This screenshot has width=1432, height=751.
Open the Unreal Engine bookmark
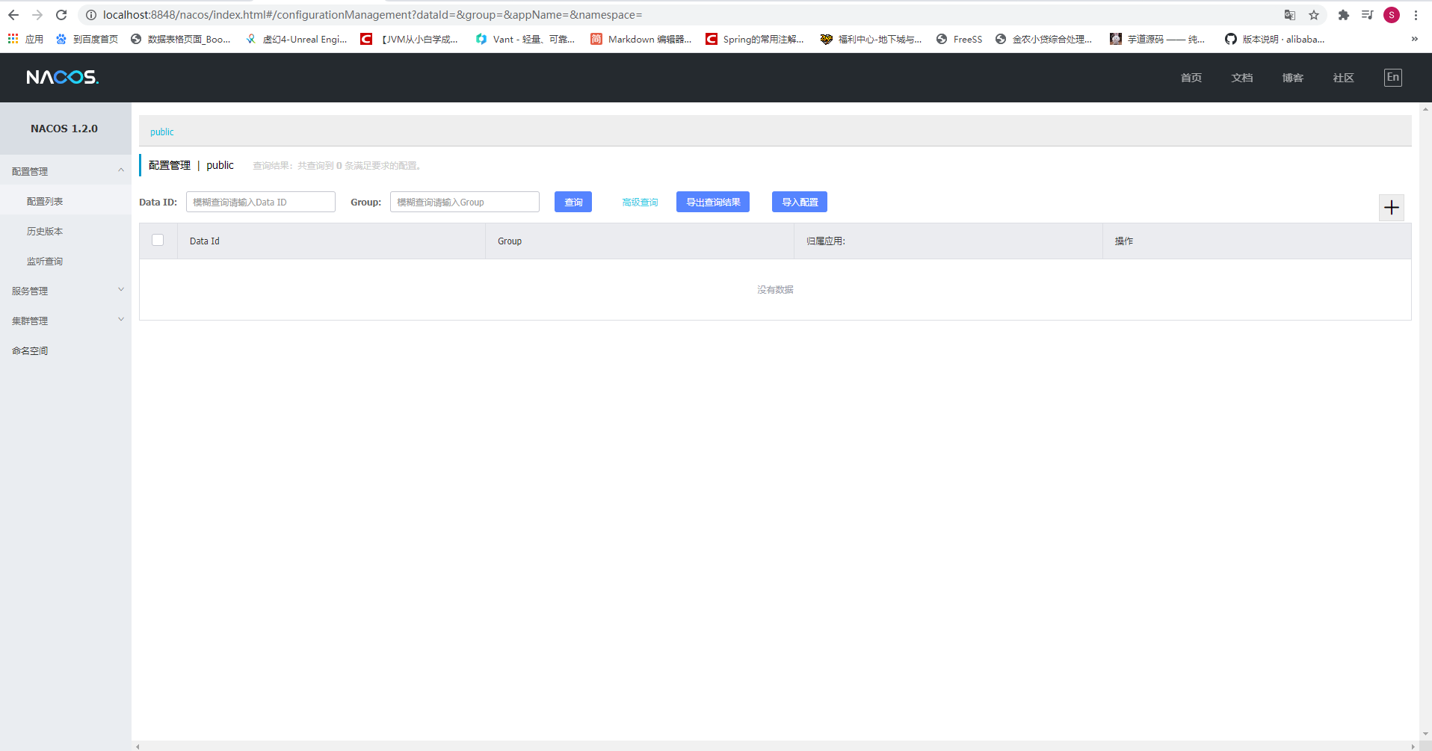tap(297, 39)
